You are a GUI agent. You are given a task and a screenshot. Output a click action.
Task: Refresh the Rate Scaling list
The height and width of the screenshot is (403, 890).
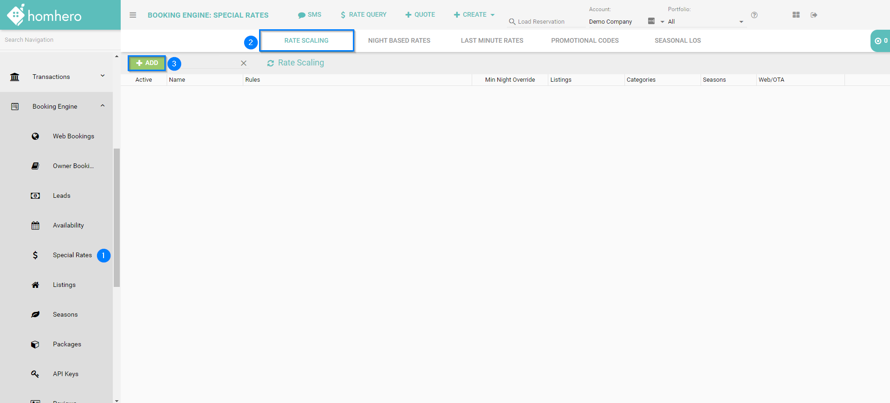[271, 63]
